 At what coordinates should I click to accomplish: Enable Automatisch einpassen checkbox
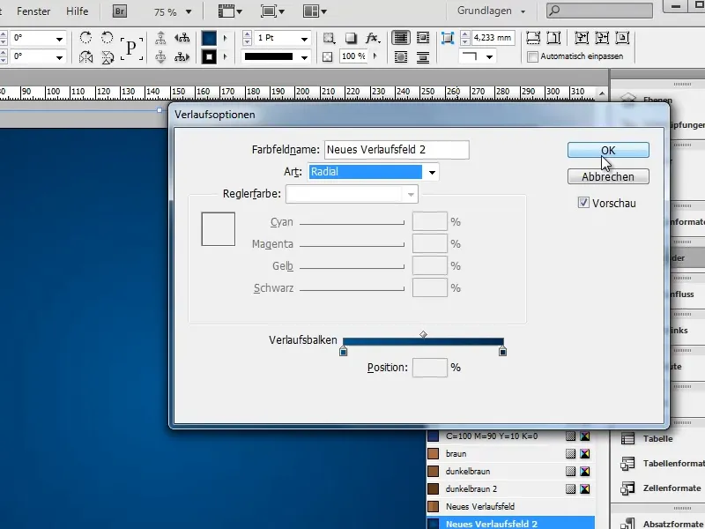pos(533,56)
